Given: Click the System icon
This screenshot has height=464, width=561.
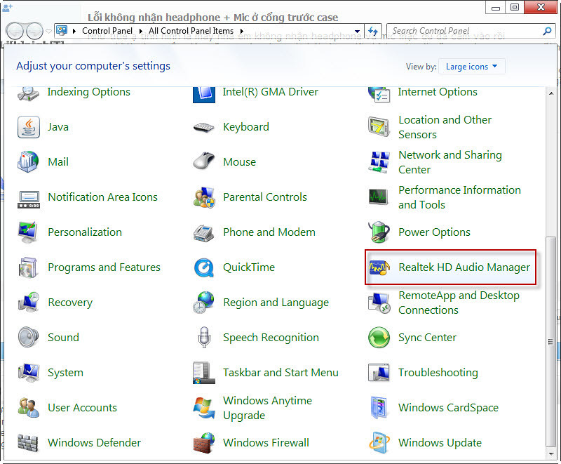Looking at the screenshot, I should pyautogui.click(x=28, y=373).
